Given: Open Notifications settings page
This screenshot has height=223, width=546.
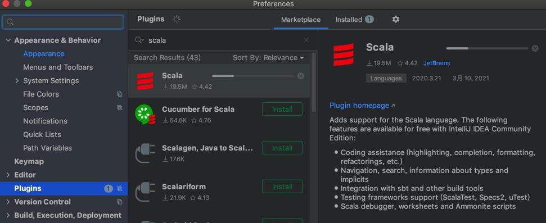Looking at the screenshot, I should coord(46,121).
